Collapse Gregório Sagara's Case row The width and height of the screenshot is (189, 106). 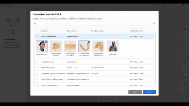coord(37,36)
